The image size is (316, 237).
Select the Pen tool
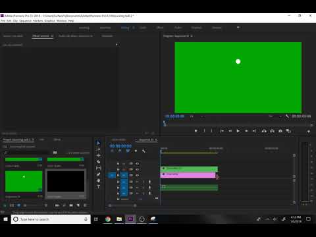[98, 174]
